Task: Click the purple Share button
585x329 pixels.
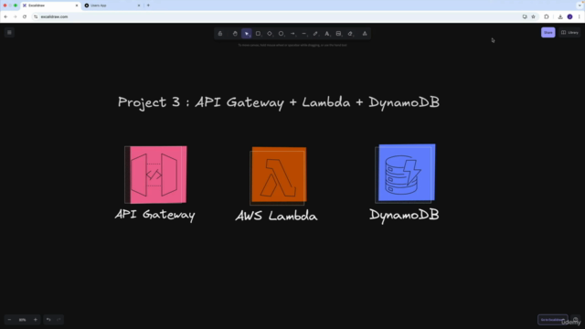Action: (548, 33)
